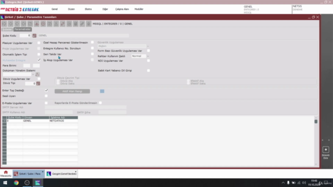Open Windows Start menu
The image size is (333, 187).
5,183
